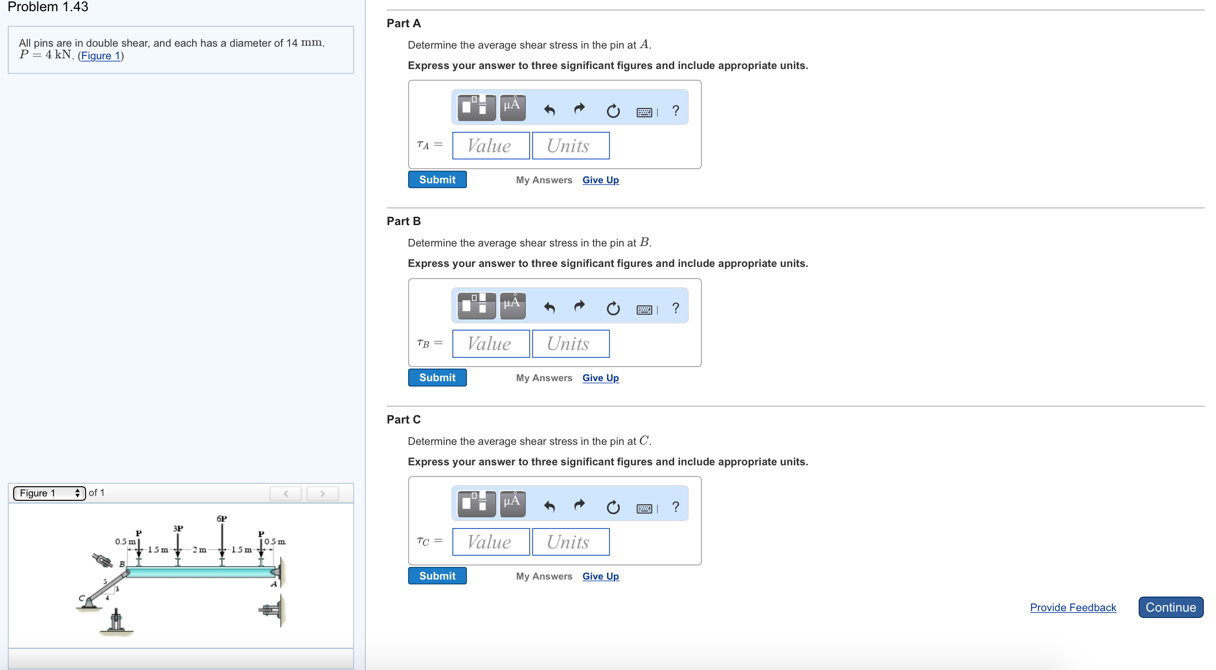The height and width of the screenshot is (670, 1216).
Task: Click the Units field for τB
Action: 570,344
